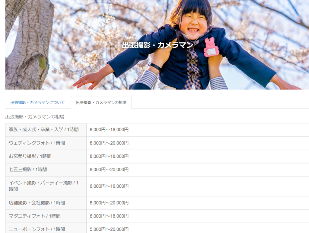The height and width of the screenshot is (233, 309).
Task: Select the row label お宮参り撮影 / 1時間
Action: (x=30, y=156)
